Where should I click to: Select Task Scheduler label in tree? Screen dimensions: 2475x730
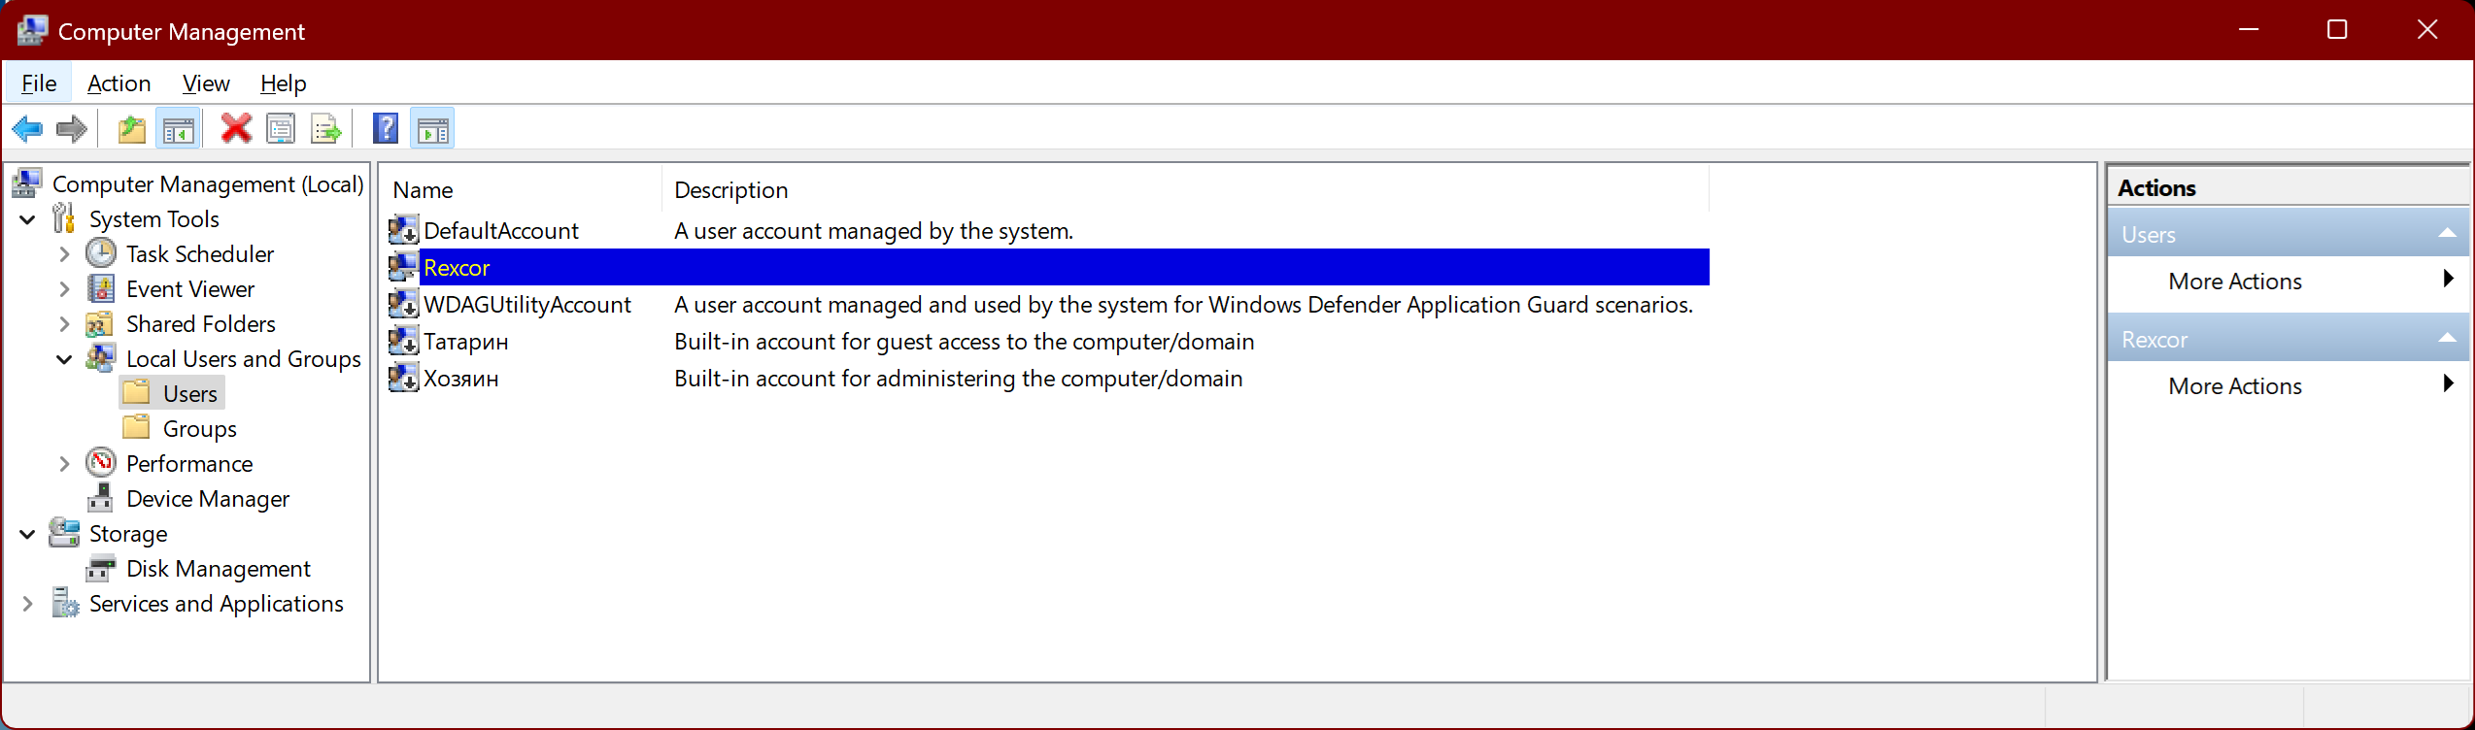point(200,253)
